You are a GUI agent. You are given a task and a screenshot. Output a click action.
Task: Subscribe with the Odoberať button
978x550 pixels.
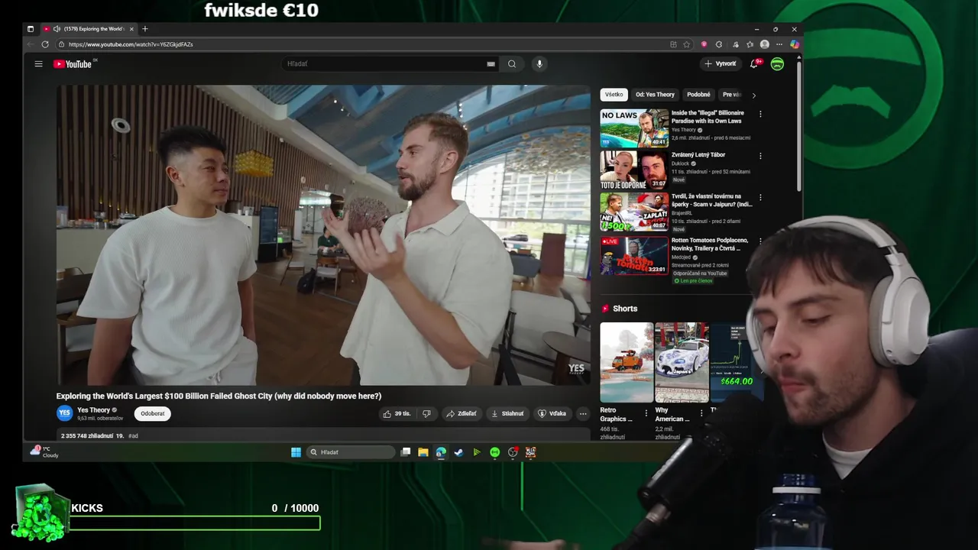[x=153, y=413]
